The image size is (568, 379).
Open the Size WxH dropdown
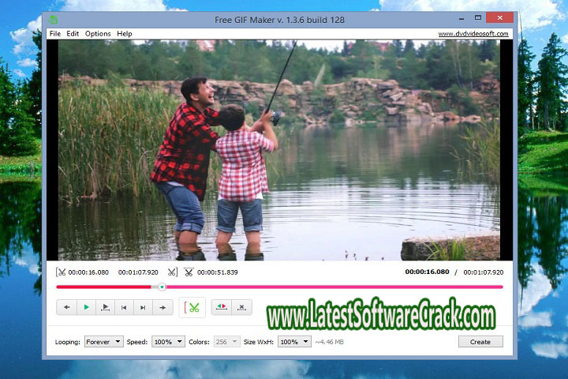pyautogui.click(x=294, y=342)
